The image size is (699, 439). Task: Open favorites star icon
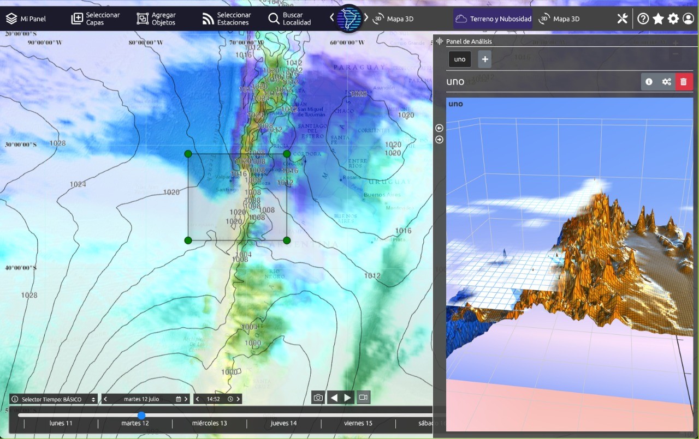pyautogui.click(x=658, y=19)
